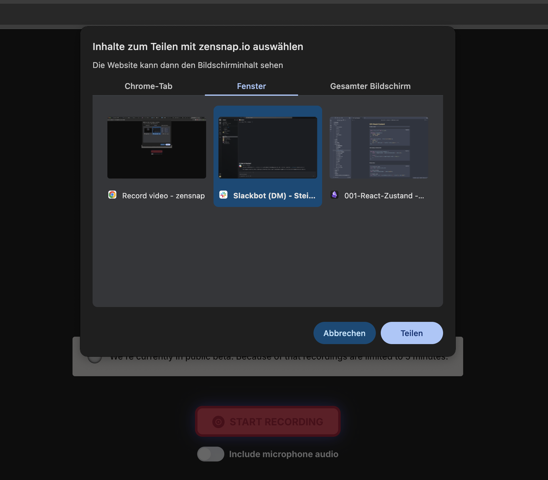Toggle the Include microphone audio switch
This screenshot has height=480, width=548.
click(210, 454)
